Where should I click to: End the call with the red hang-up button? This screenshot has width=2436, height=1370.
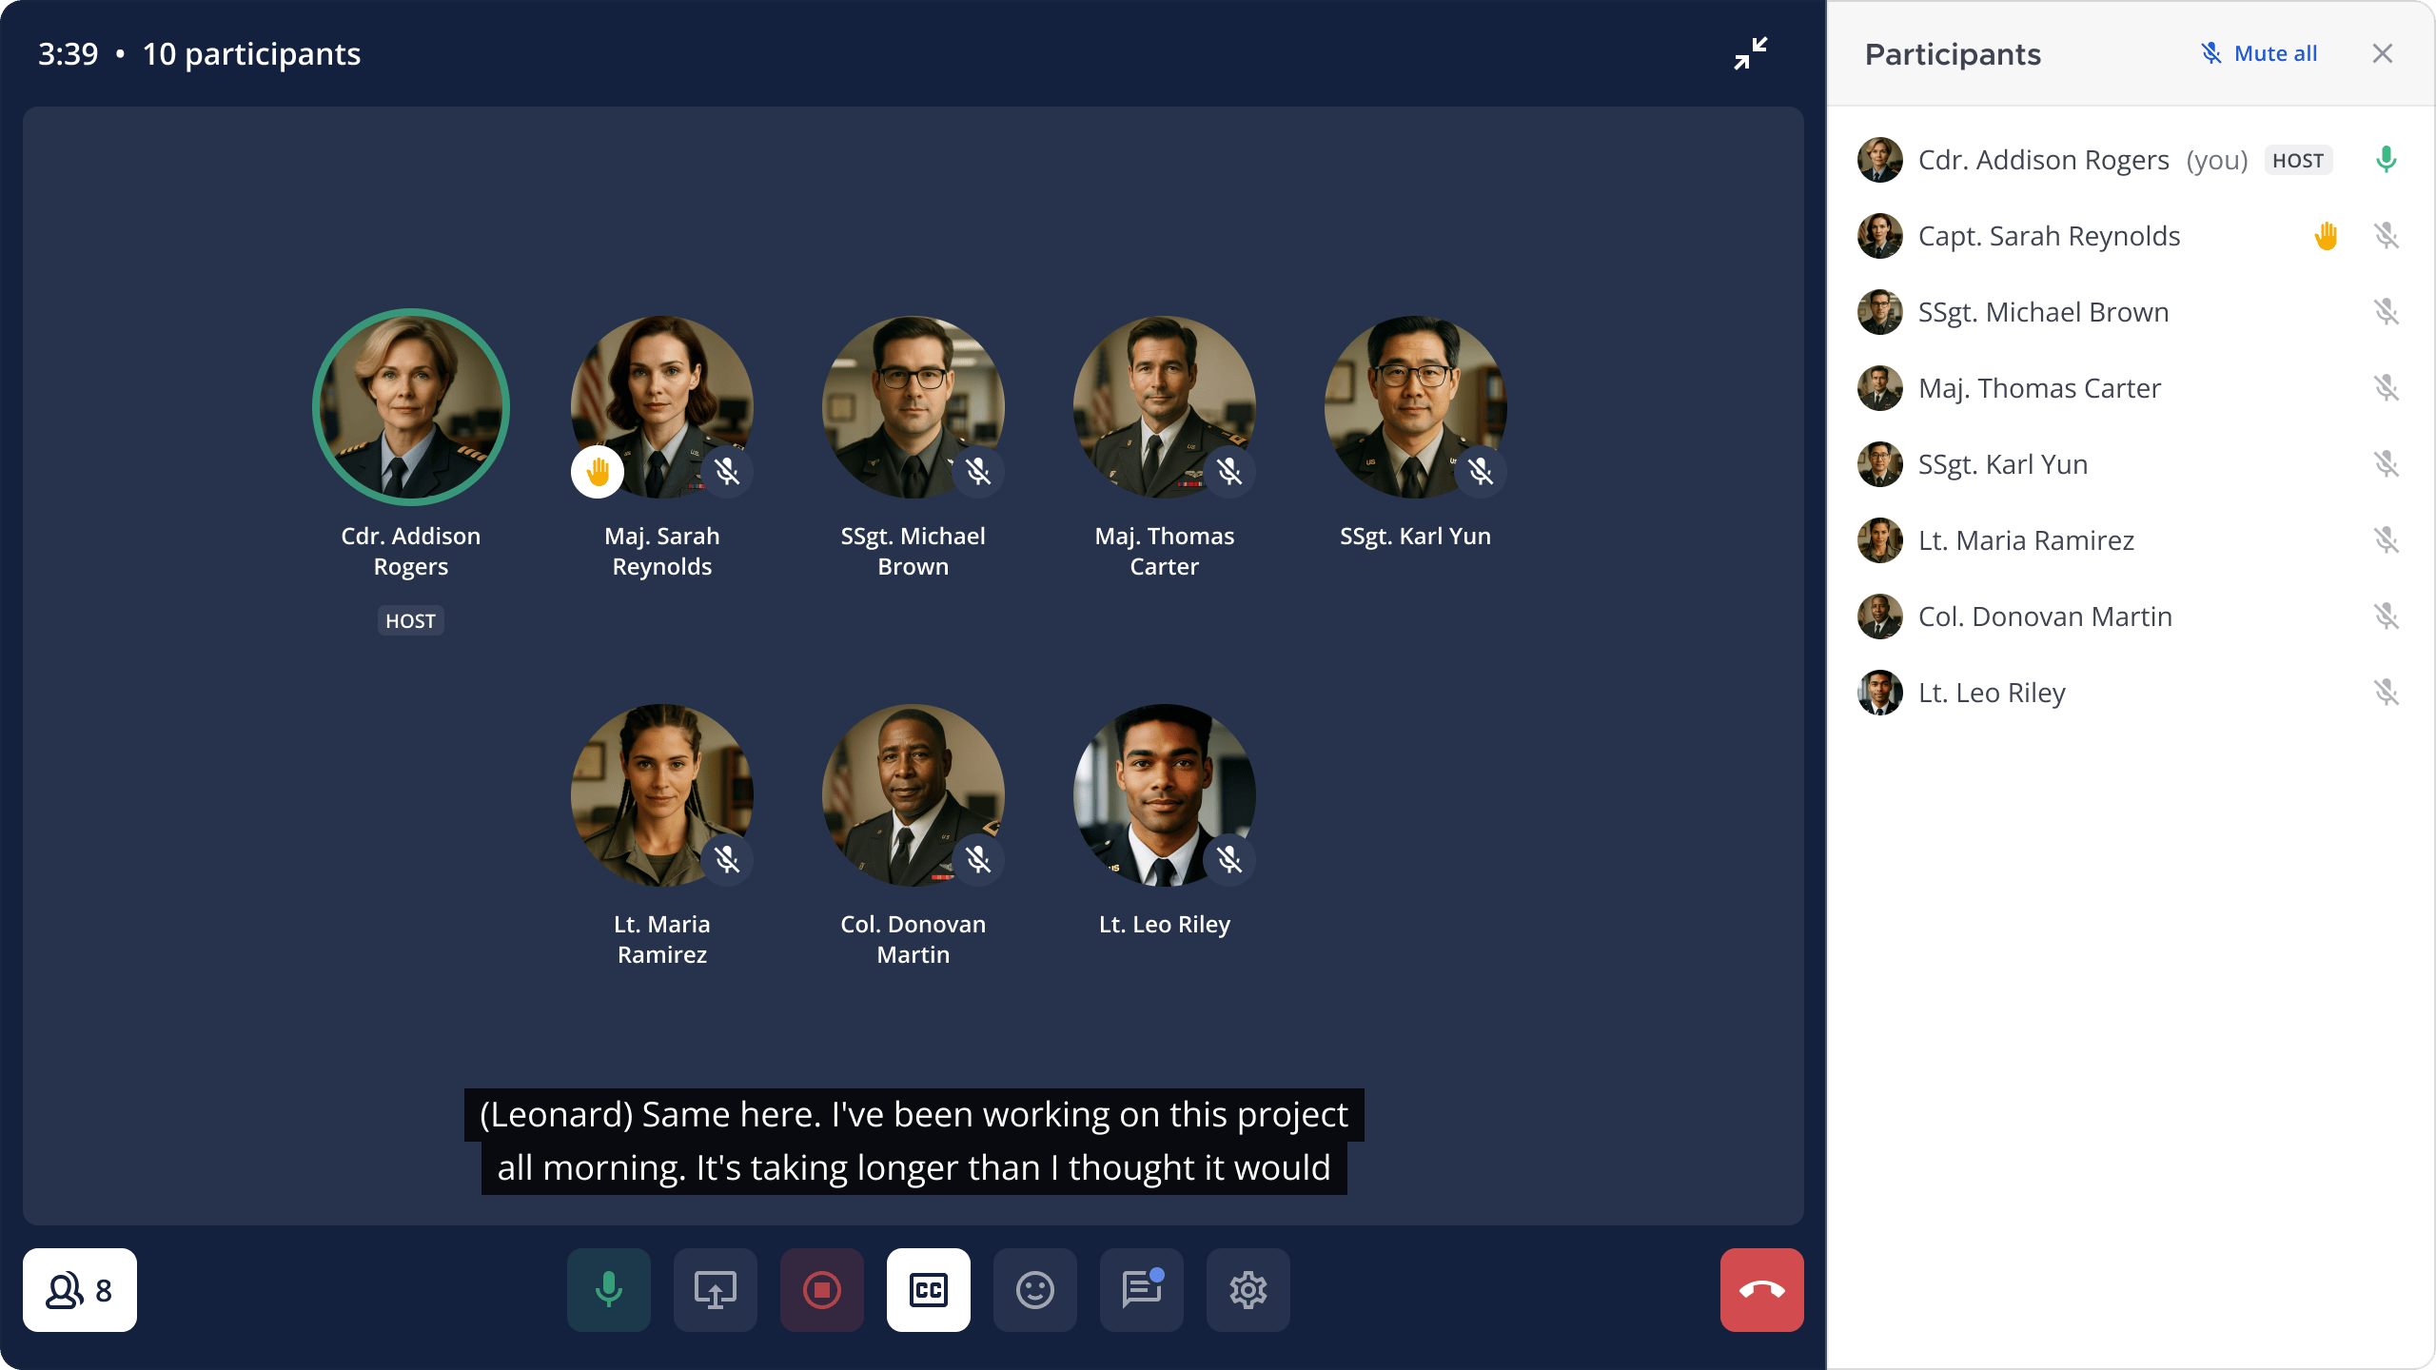1760,1290
